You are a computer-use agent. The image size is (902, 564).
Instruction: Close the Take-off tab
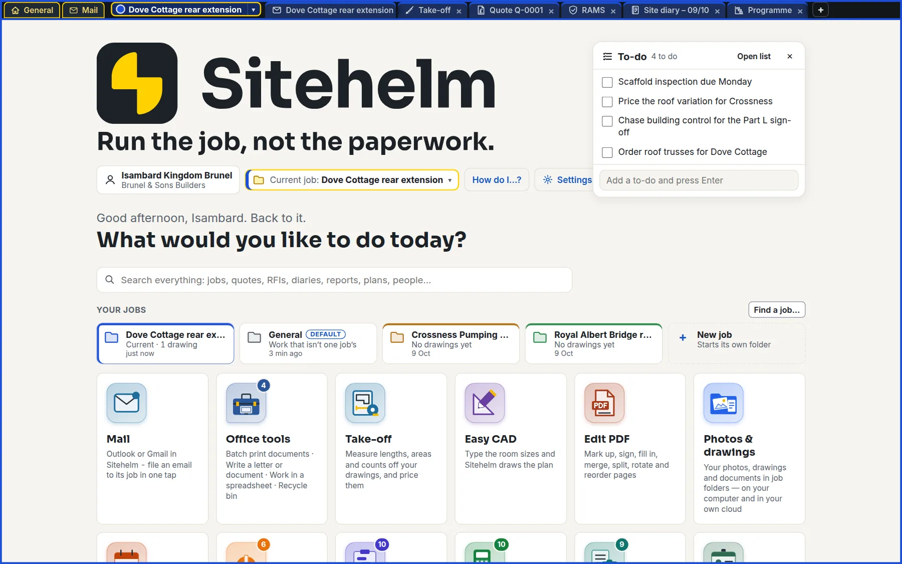[459, 11]
